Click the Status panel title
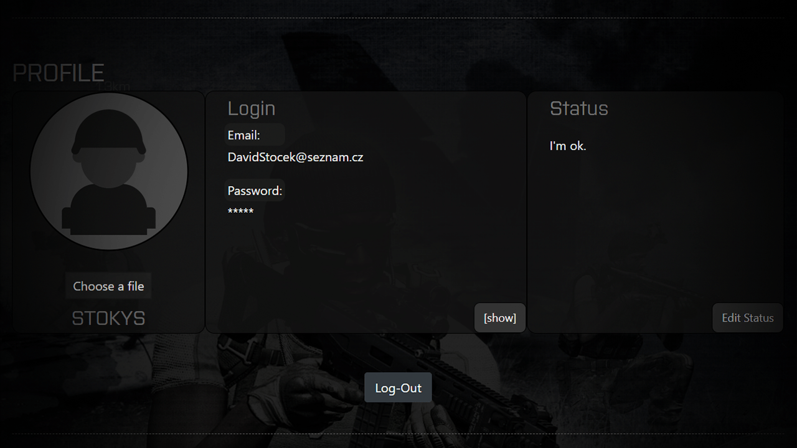797x448 pixels. click(579, 108)
